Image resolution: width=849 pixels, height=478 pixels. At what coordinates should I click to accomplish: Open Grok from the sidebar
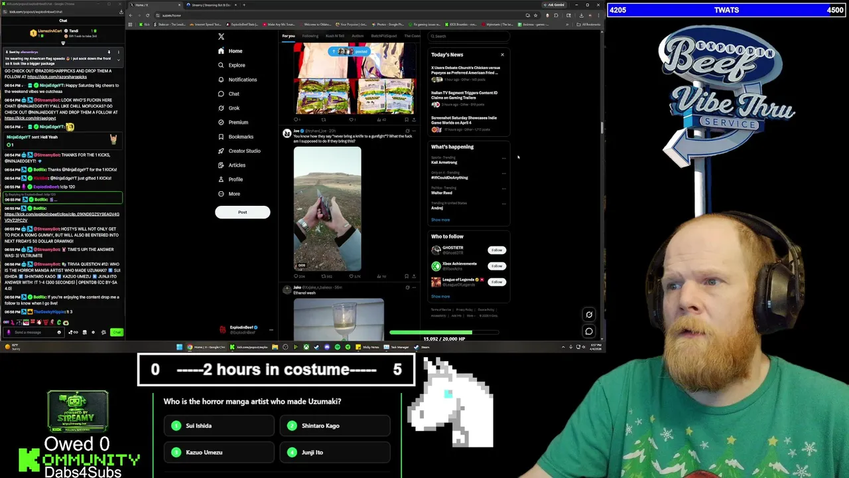click(x=229, y=108)
